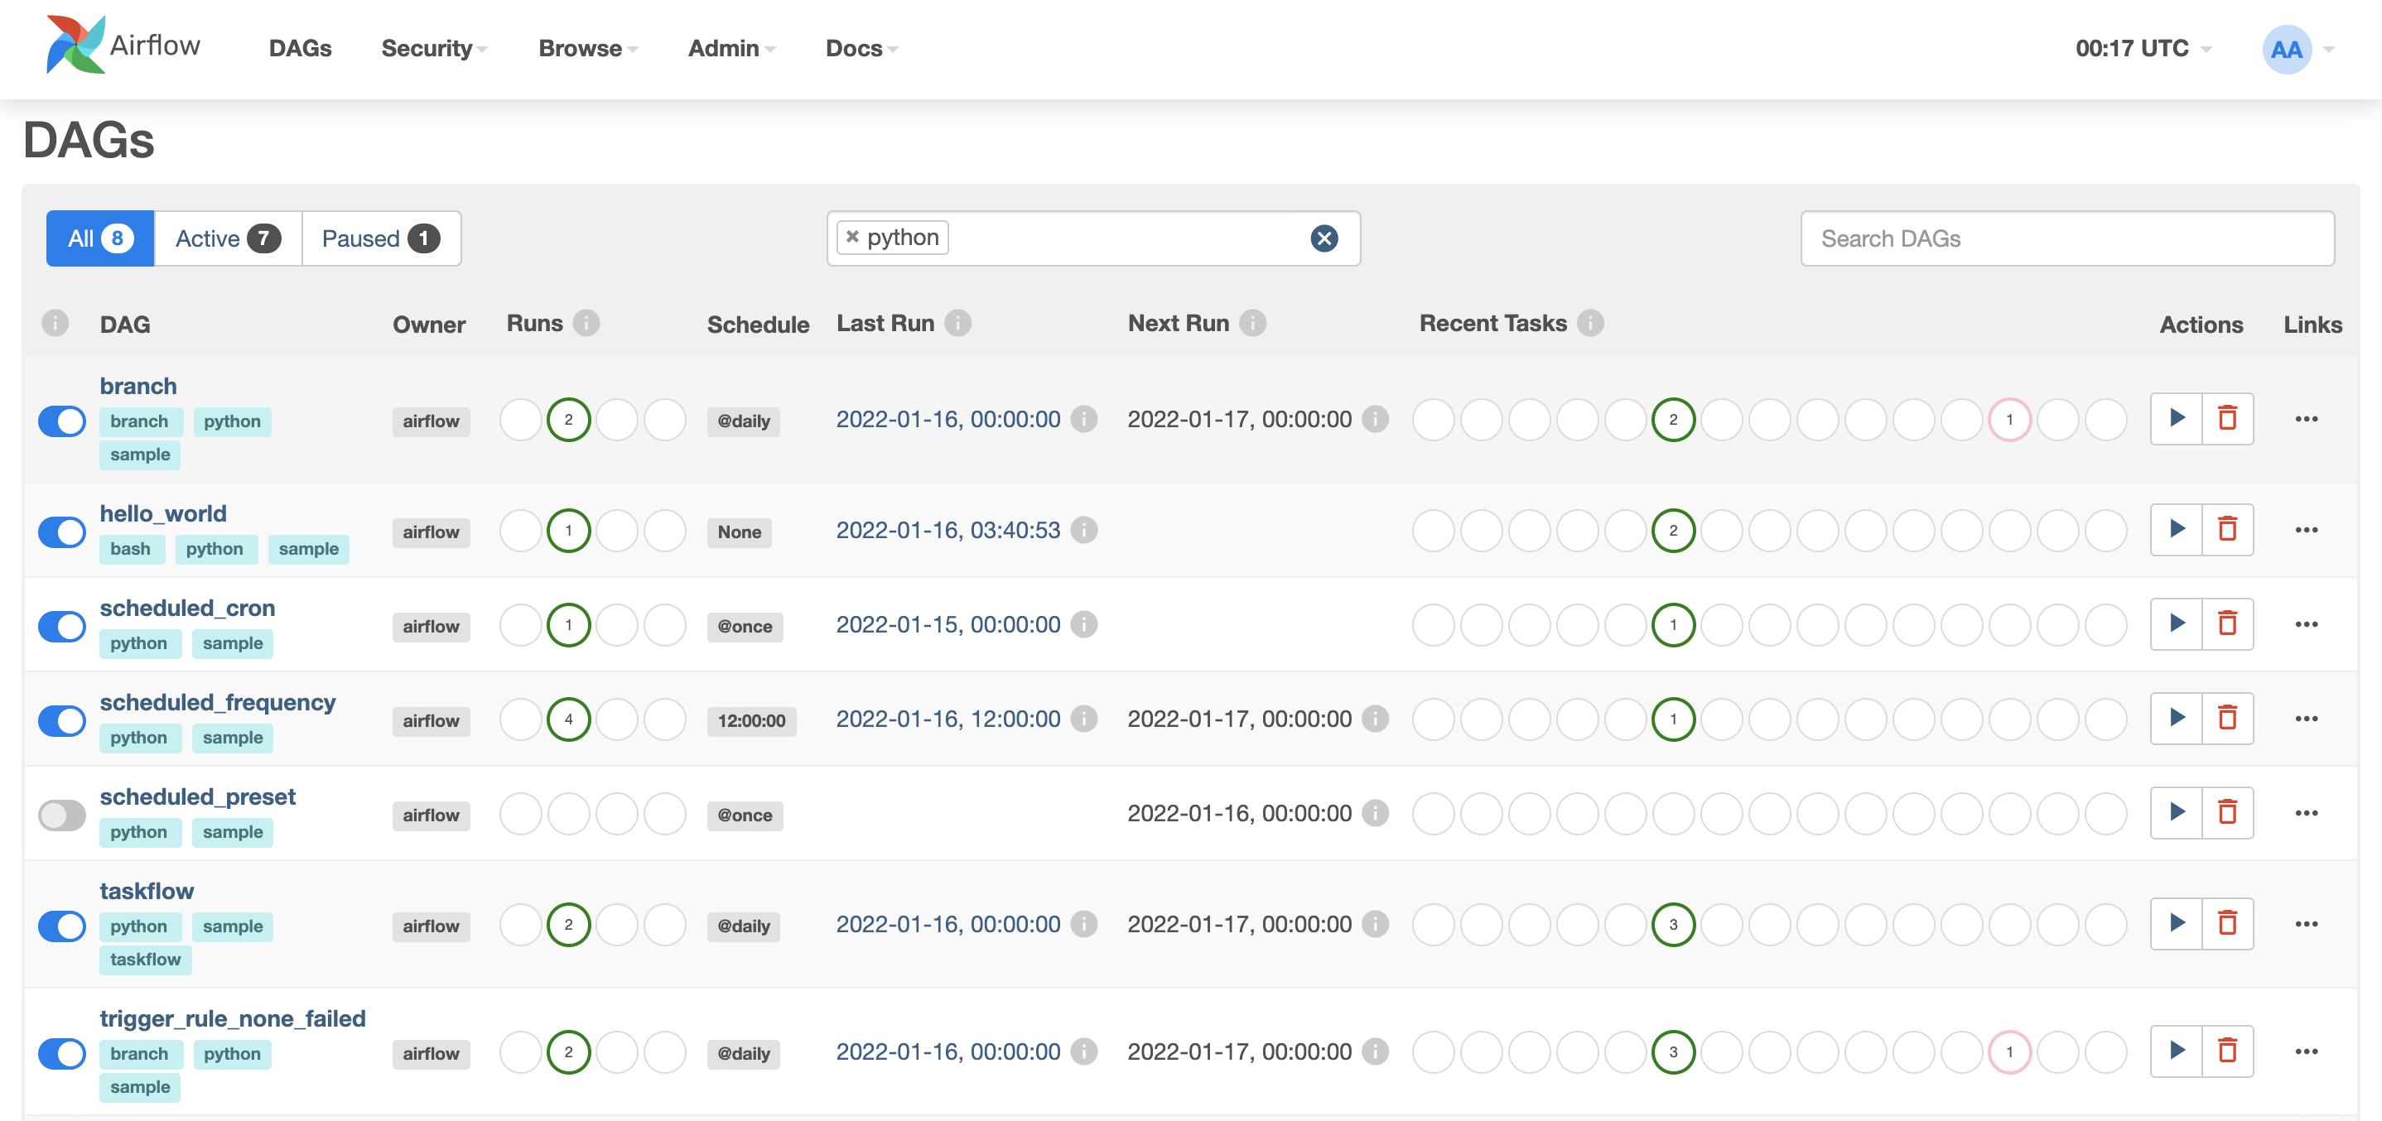
Task: Click info icon next to Runs header
Action: (586, 324)
